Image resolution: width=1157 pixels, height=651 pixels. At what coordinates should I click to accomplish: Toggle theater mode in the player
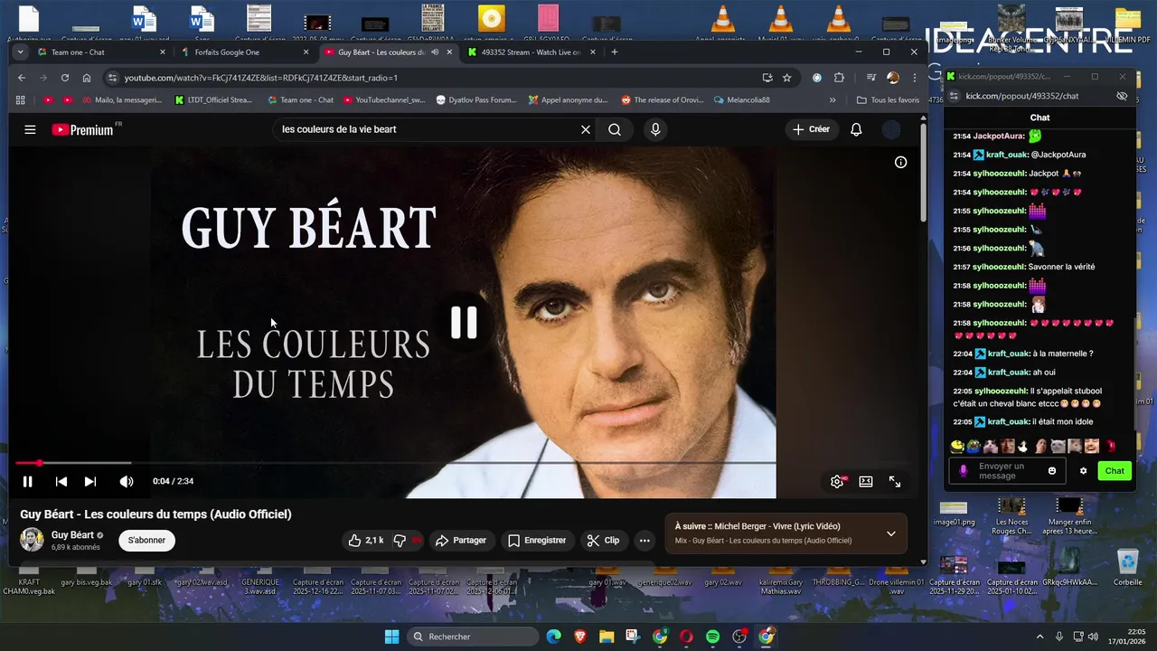(866, 482)
